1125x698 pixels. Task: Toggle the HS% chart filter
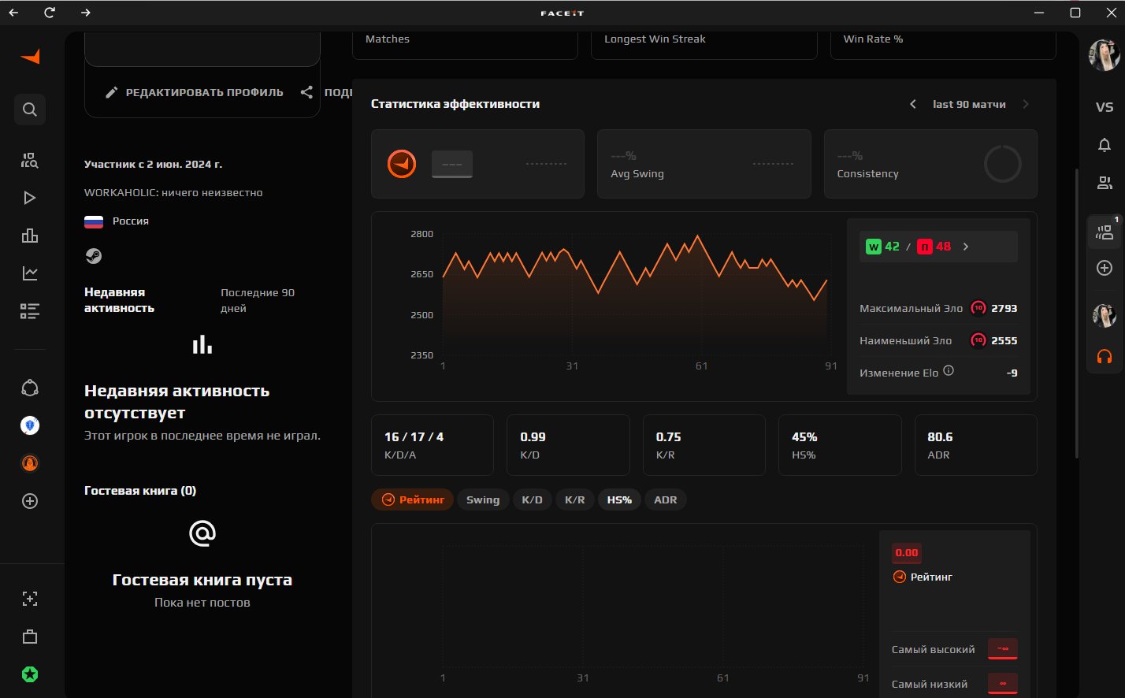(x=619, y=499)
